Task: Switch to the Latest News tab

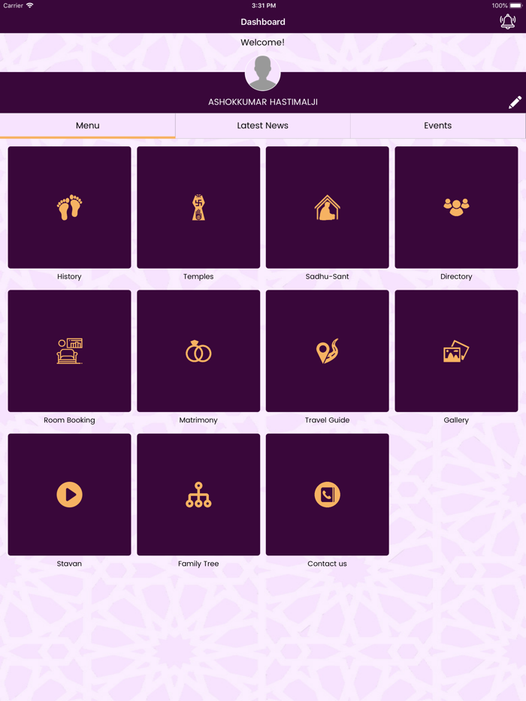Action: coord(263,125)
